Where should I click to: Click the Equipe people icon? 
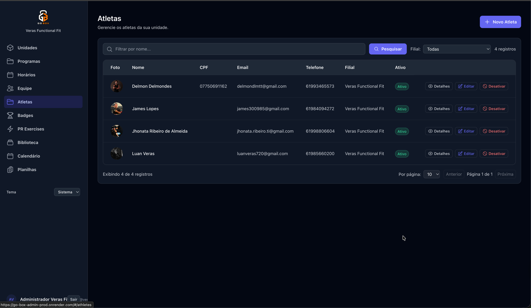point(10,88)
